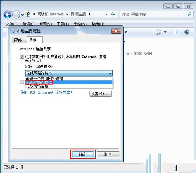
Task: Expand arrow after 网络连接 breadcrumb
Action: pyautogui.click(x=90, y=14)
